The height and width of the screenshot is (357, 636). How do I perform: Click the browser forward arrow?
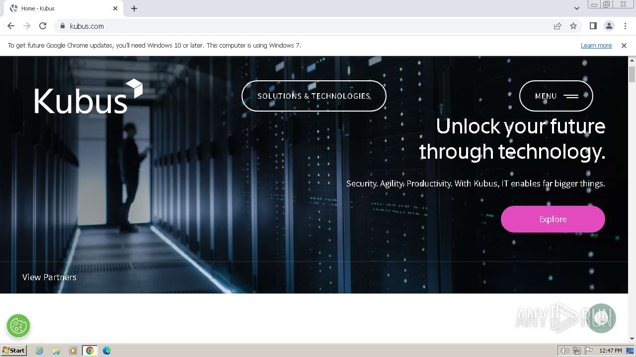coord(27,26)
